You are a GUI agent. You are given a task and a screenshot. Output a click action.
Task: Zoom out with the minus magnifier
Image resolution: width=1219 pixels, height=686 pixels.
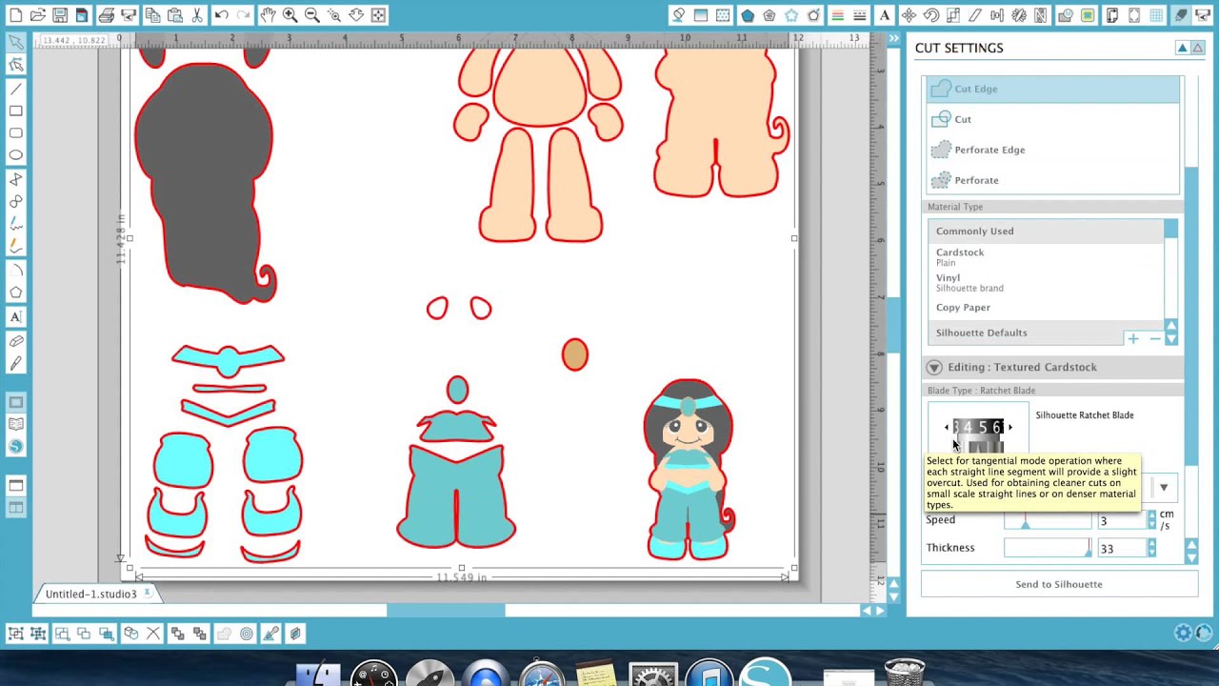click(311, 15)
